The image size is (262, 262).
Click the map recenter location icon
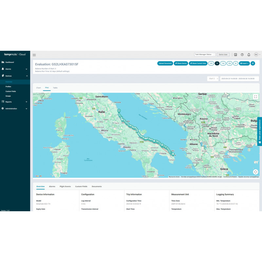point(255,172)
